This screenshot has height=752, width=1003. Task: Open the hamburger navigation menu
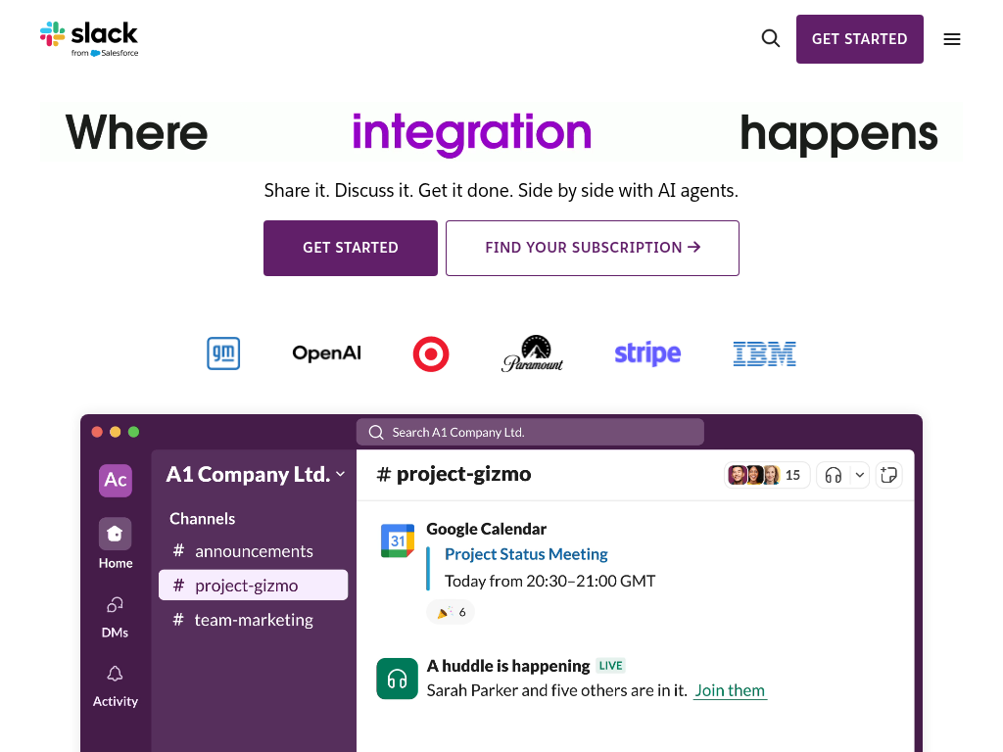(951, 38)
